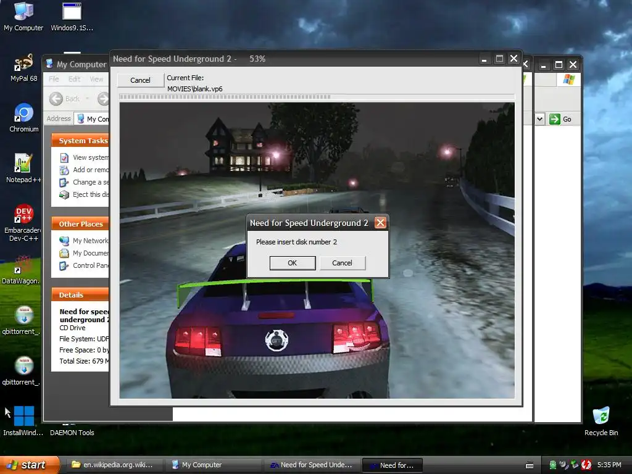Click the My Documents folder icon
Viewport: 632px width, 474px height.
[64, 253]
